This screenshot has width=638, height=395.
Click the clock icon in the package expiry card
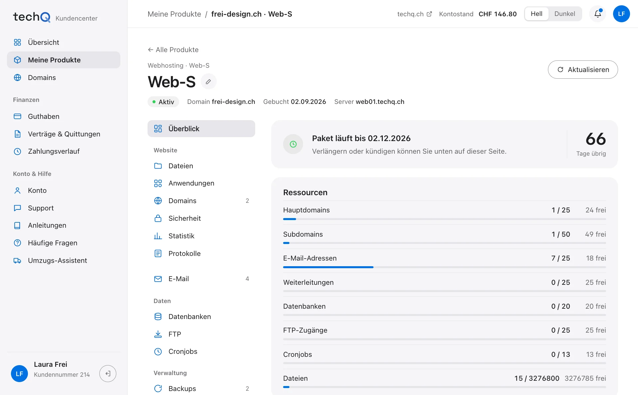[x=293, y=144]
